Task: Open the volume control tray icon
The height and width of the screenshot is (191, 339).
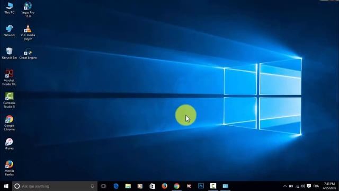Action: point(302,186)
